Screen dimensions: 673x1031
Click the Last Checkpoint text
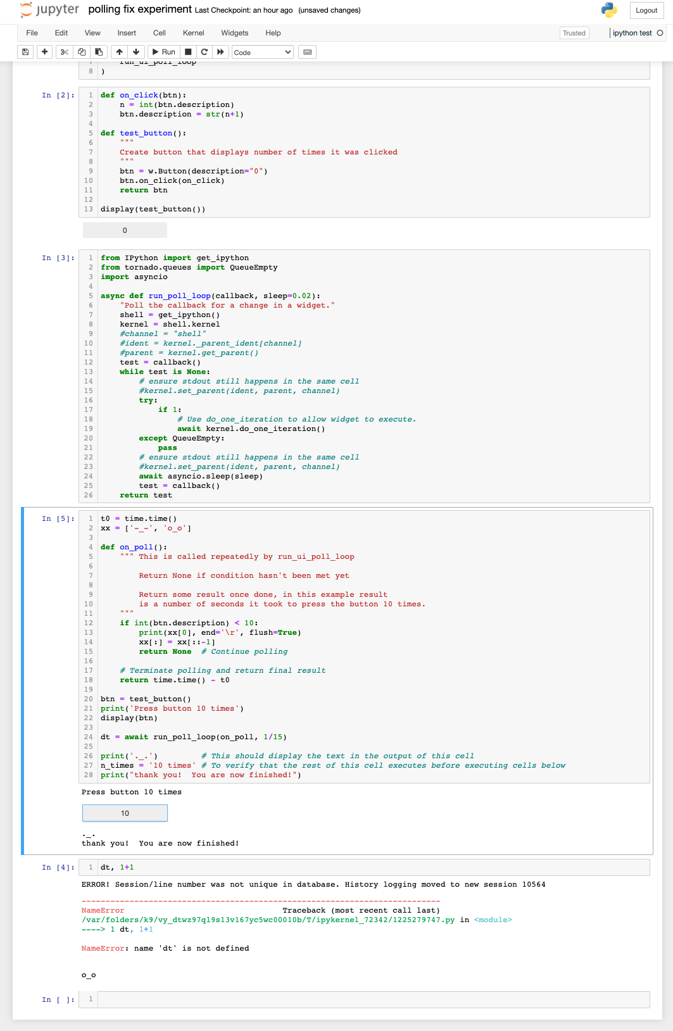pyautogui.click(x=244, y=10)
